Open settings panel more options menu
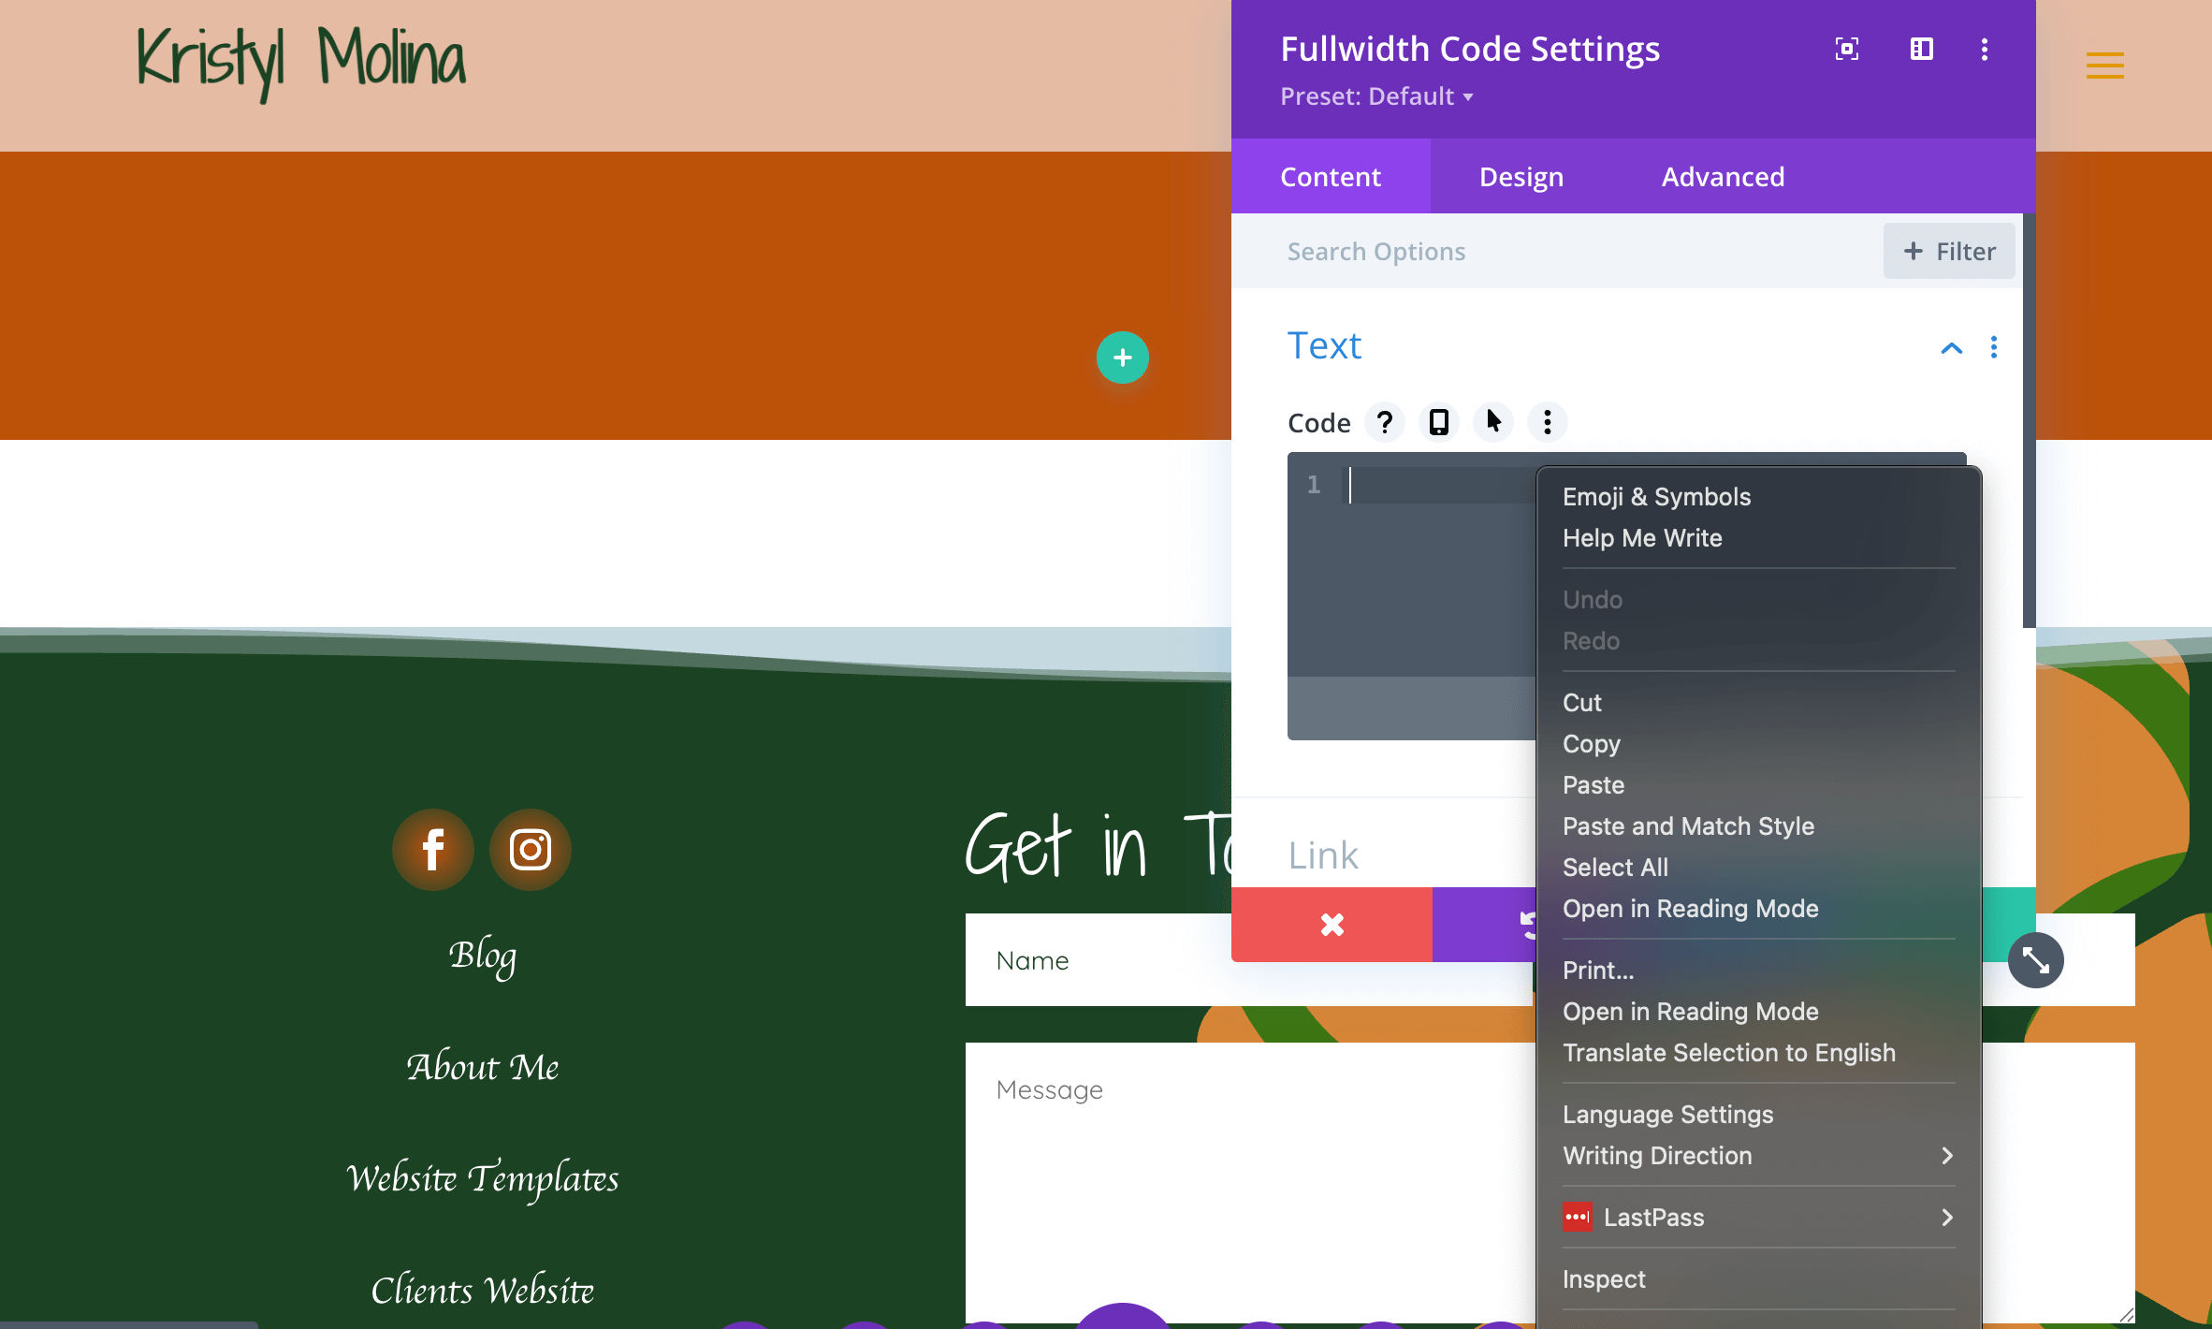The height and width of the screenshot is (1329, 2212). 1985,49
